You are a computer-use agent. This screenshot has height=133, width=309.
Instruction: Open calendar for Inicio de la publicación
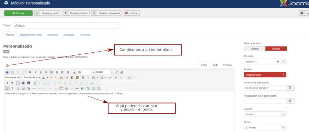[290, 88]
